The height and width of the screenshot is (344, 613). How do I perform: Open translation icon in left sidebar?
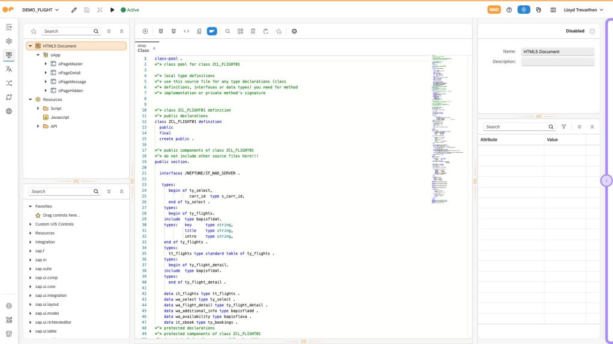coord(9,69)
